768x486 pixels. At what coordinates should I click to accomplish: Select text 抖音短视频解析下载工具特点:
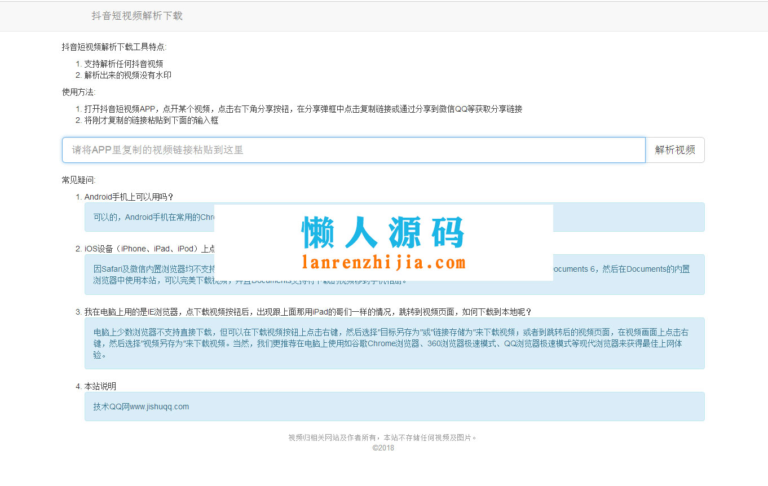point(114,47)
